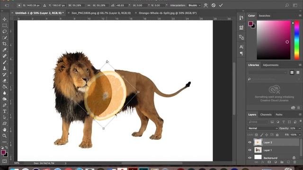Open the Fill slider dropdown arrow
Image resolution: width=303 pixels, height=170 pixels.
coord(300,135)
